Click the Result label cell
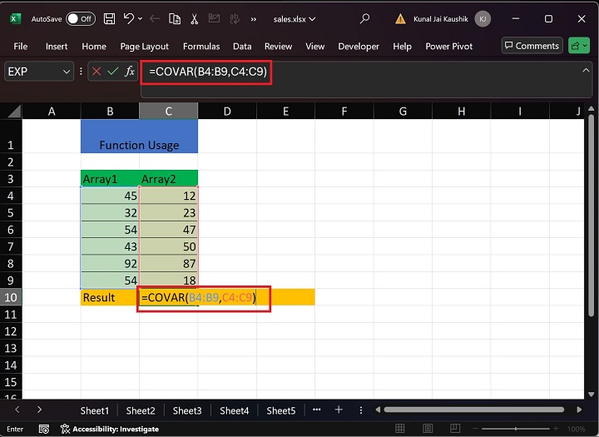This screenshot has height=437, width=599. click(110, 297)
